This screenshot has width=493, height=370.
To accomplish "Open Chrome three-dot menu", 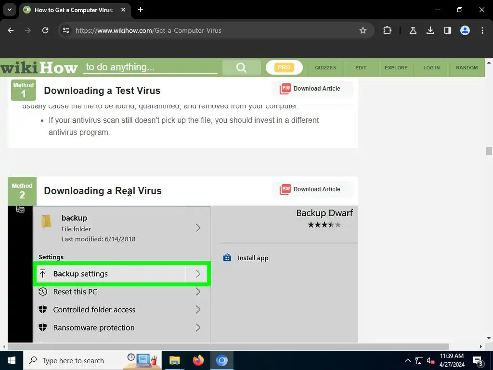I will (x=482, y=30).
